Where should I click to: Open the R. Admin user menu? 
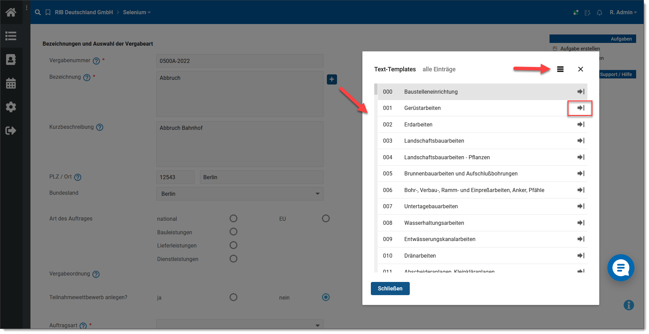click(623, 12)
